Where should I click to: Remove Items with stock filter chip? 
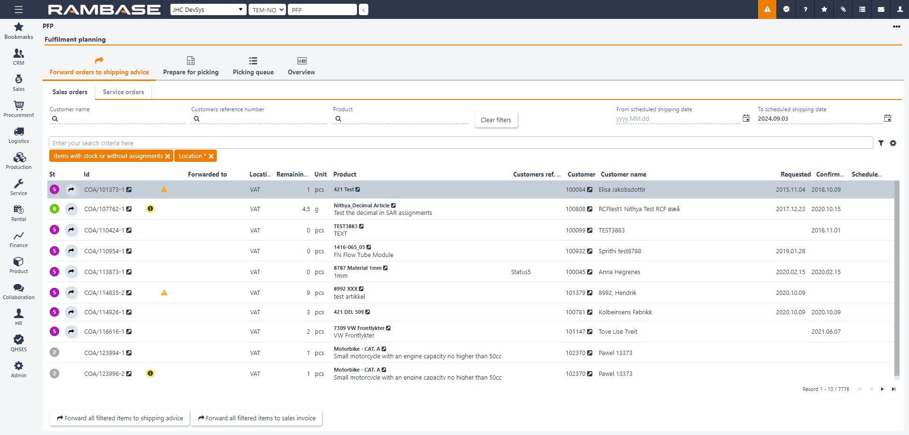pyautogui.click(x=168, y=156)
